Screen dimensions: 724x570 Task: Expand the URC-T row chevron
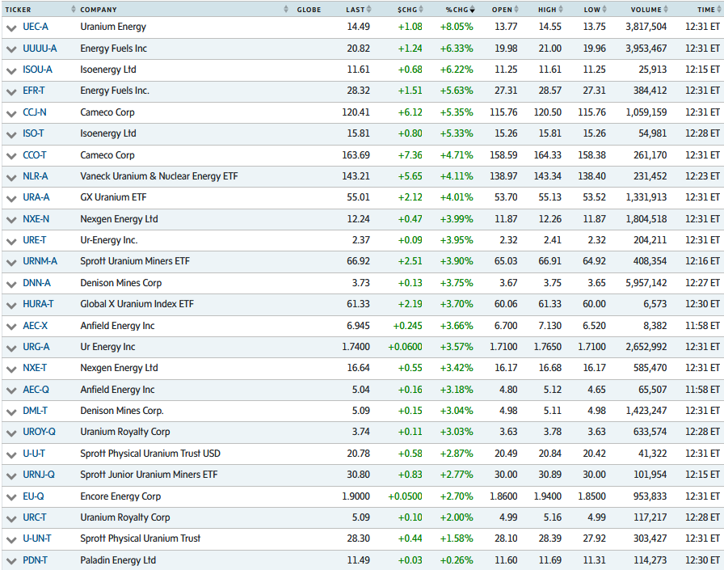click(11, 519)
